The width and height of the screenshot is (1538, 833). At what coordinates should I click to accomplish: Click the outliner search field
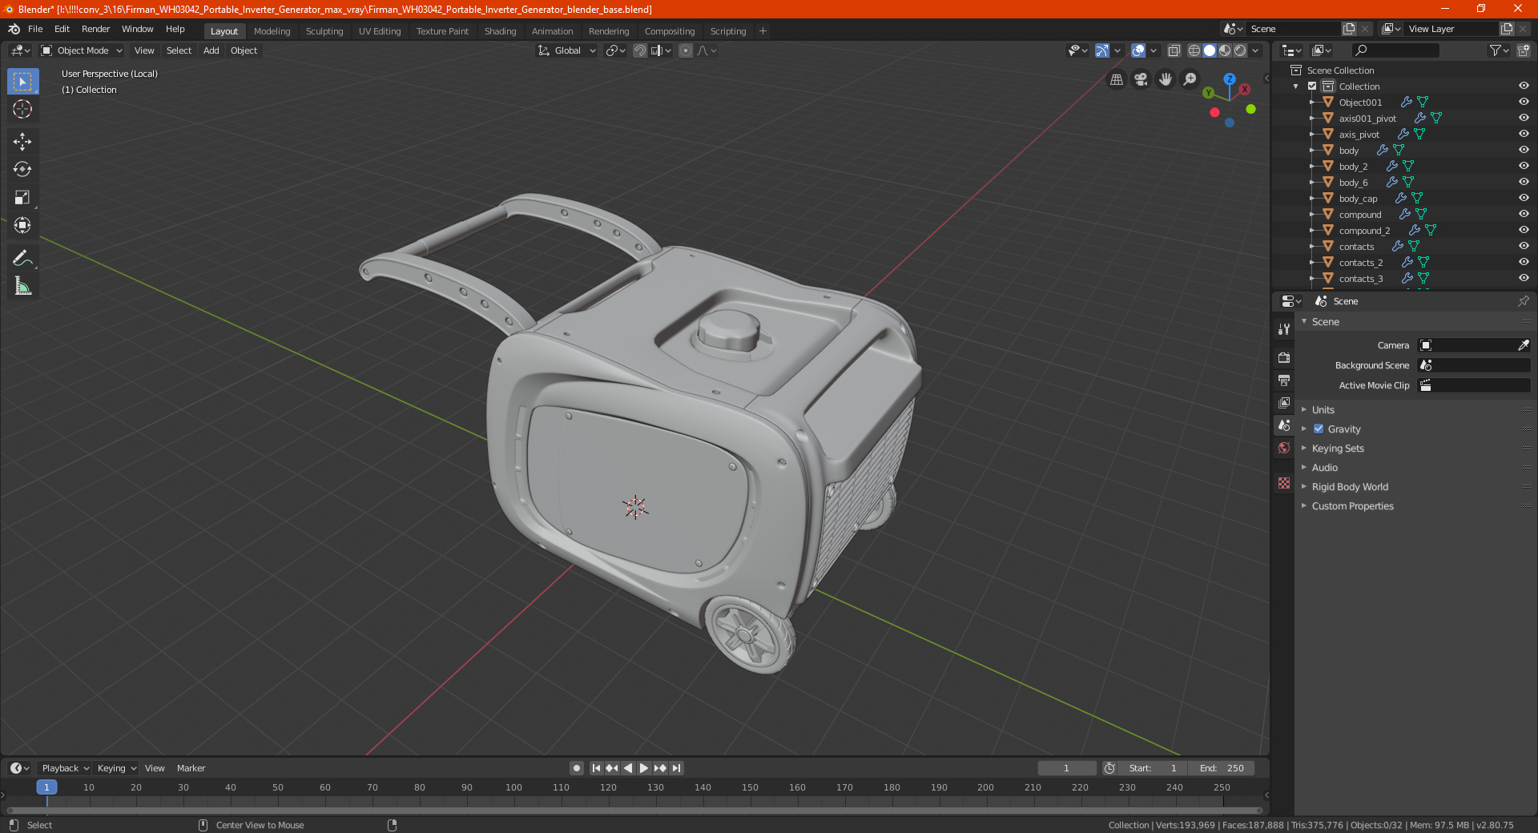[x=1395, y=50]
